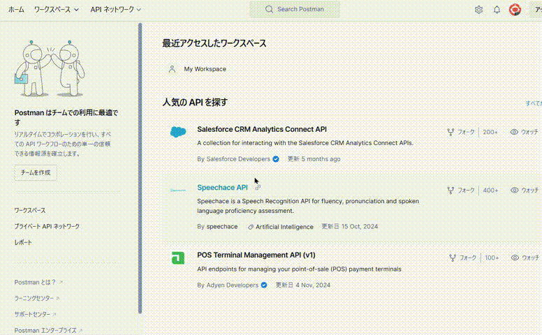Image resolution: width=542 pixels, height=335 pixels.
Task: Click in the Search Postman field
Action: pos(295,9)
